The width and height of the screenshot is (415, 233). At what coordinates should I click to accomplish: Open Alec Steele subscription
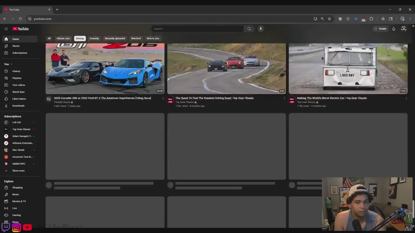[x=20, y=150]
